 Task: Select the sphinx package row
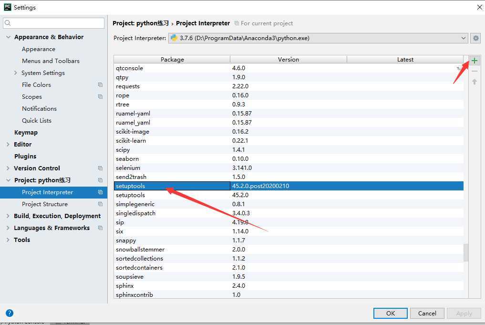[x=289, y=286]
